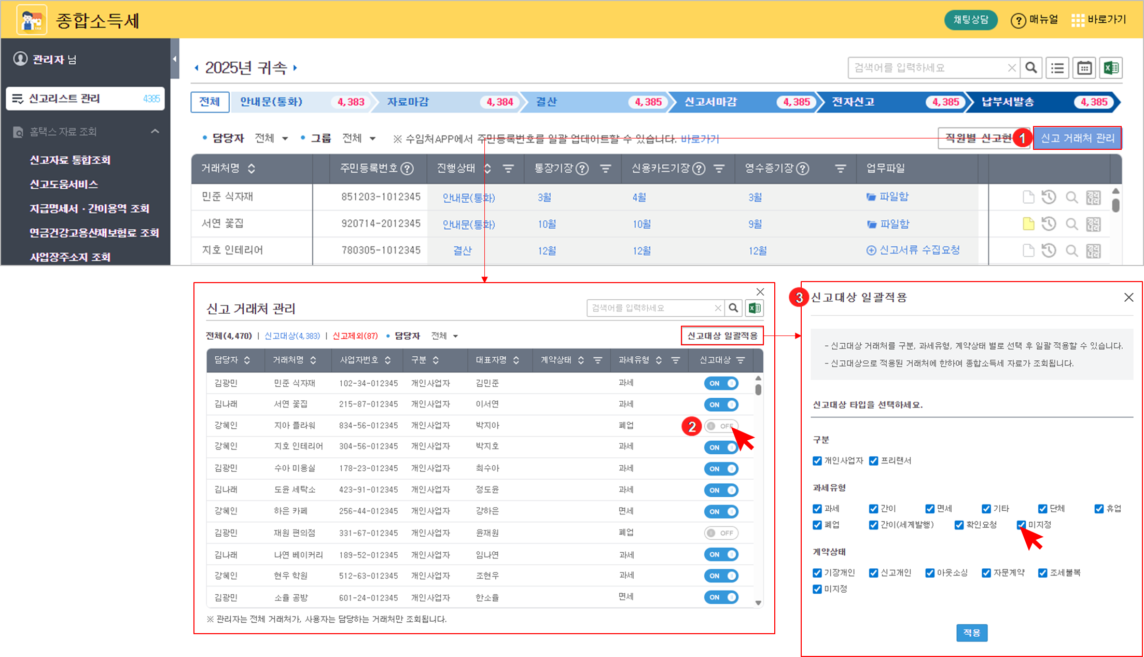Open the calendar view icon
Screen dimensions: 1144x657
coord(1084,68)
